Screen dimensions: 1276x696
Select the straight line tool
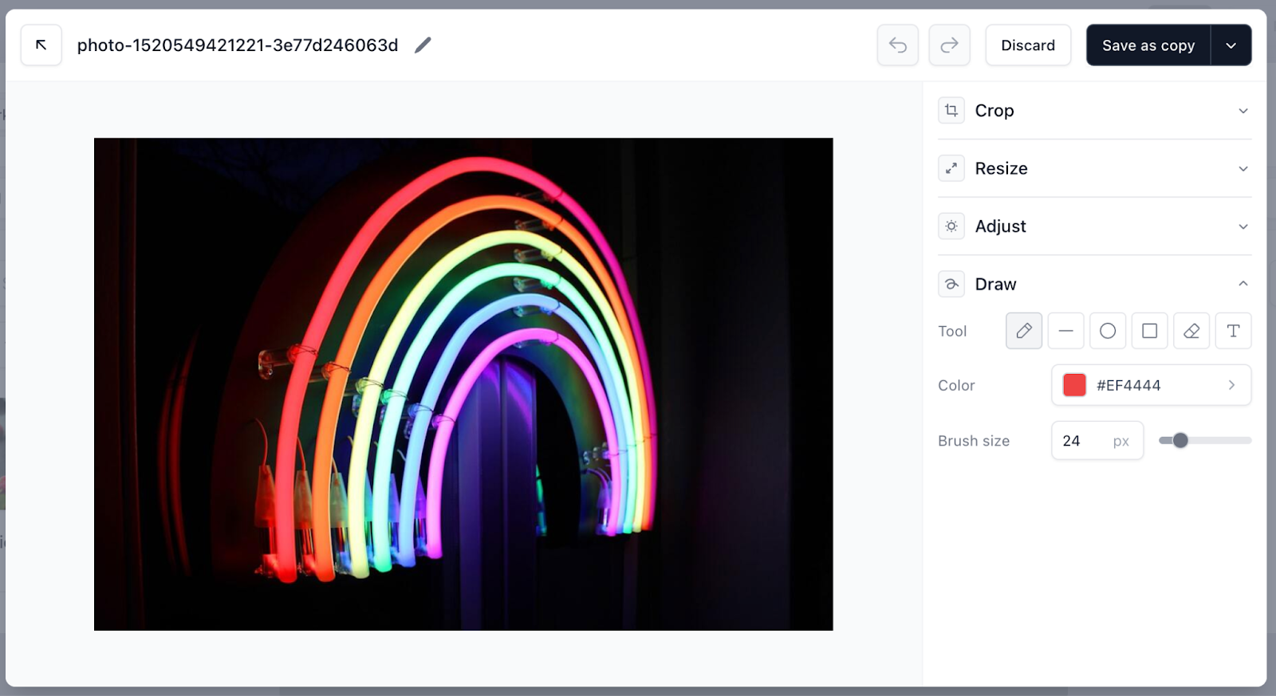[x=1065, y=331]
